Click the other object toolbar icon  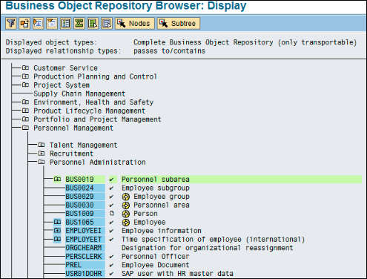(24, 24)
